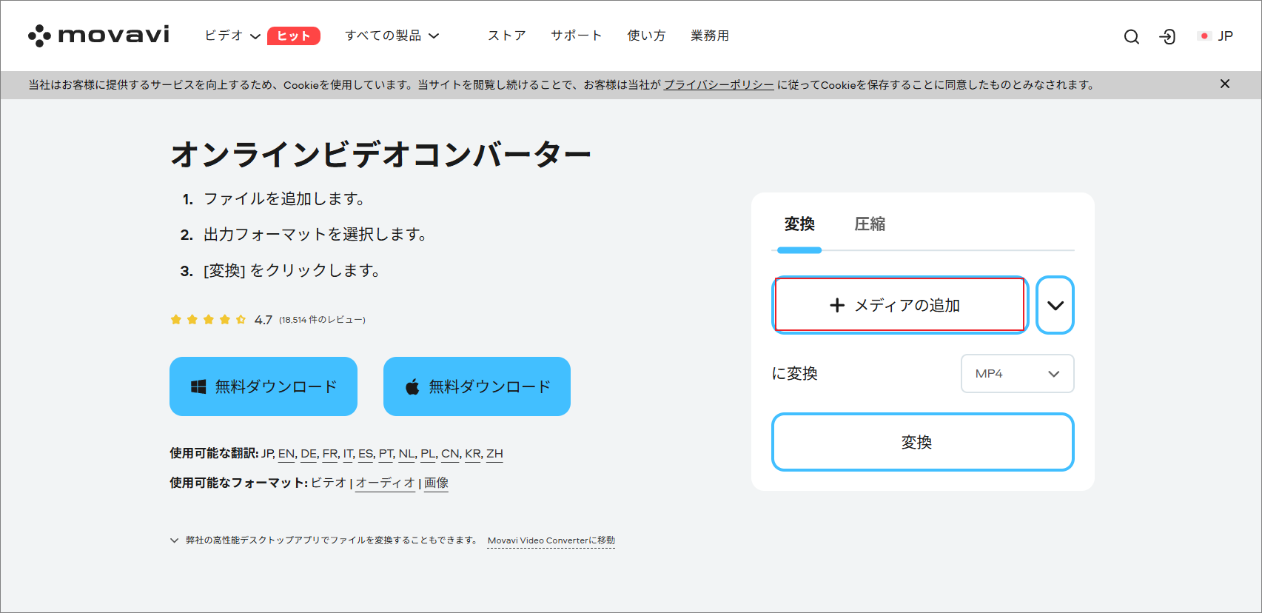Open the PT translation link
The height and width of the screenshot is (613, 1262).
coord(386,454)
